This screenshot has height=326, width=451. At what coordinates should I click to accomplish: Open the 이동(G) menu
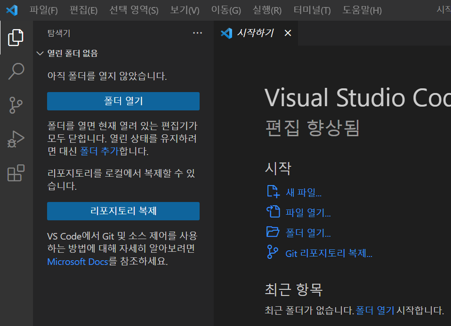pos(226,10)
